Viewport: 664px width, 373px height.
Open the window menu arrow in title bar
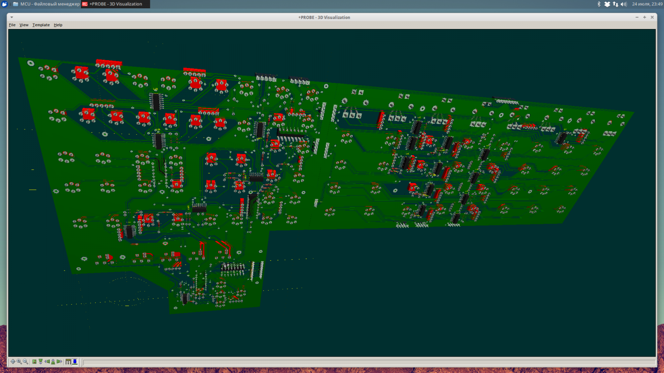[x=12, y=17]
